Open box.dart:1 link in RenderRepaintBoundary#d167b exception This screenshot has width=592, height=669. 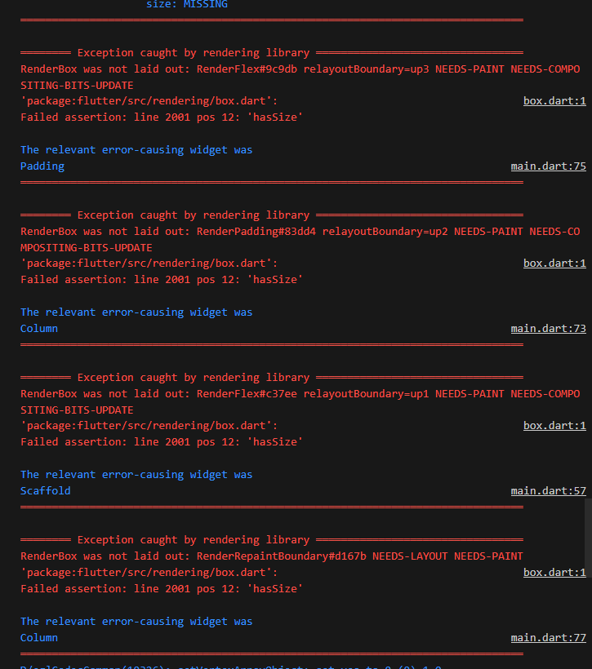[x=554, y=572]
